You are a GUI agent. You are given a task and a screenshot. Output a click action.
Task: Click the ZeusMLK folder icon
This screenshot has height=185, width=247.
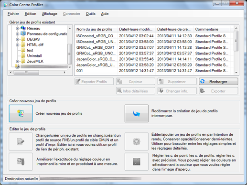[23, 61]
